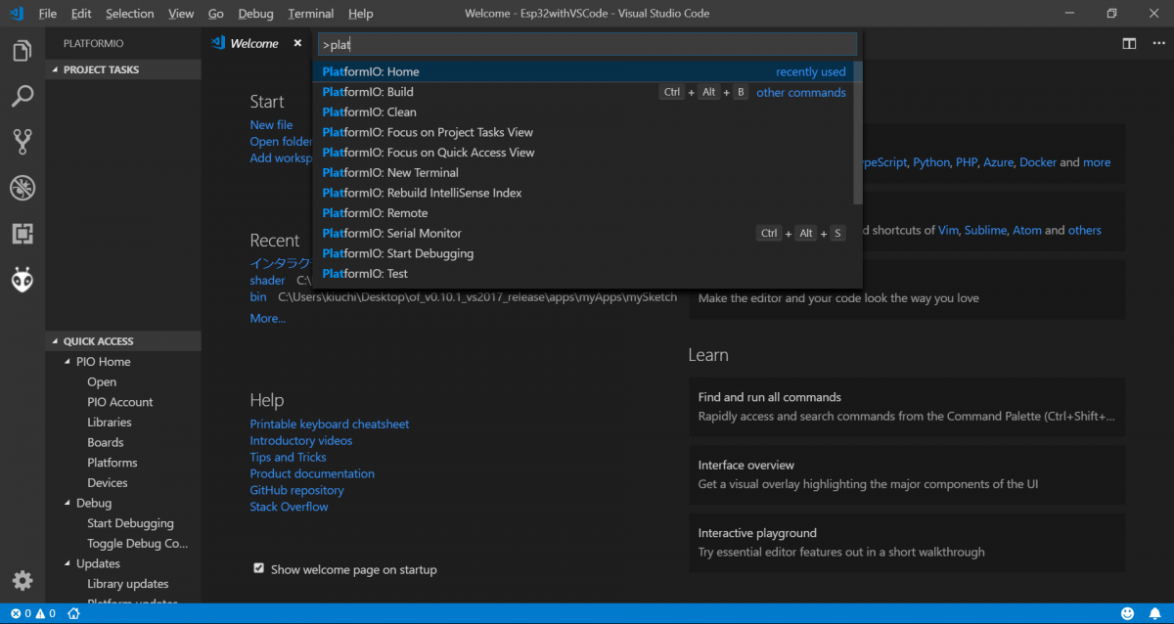Viewport: 1174px width, 624px height.
Task: Click the split editor icon
Action: [1129, 43]
